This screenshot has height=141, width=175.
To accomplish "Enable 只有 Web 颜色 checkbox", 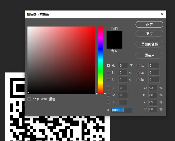I will click(29, 99).
